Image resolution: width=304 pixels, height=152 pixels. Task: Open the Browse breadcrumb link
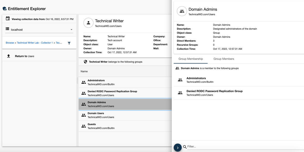[x=10, y=43]
